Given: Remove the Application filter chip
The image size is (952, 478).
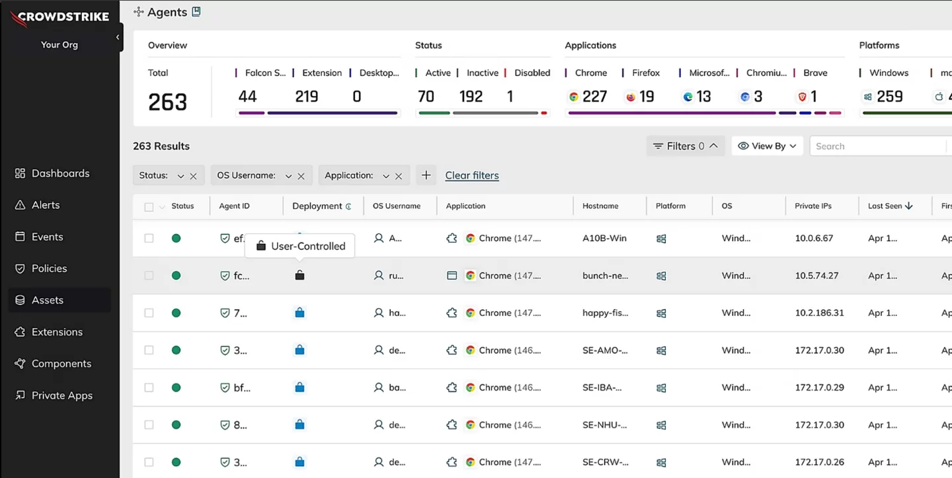Looking at the screenshot, I should point(399,176).
